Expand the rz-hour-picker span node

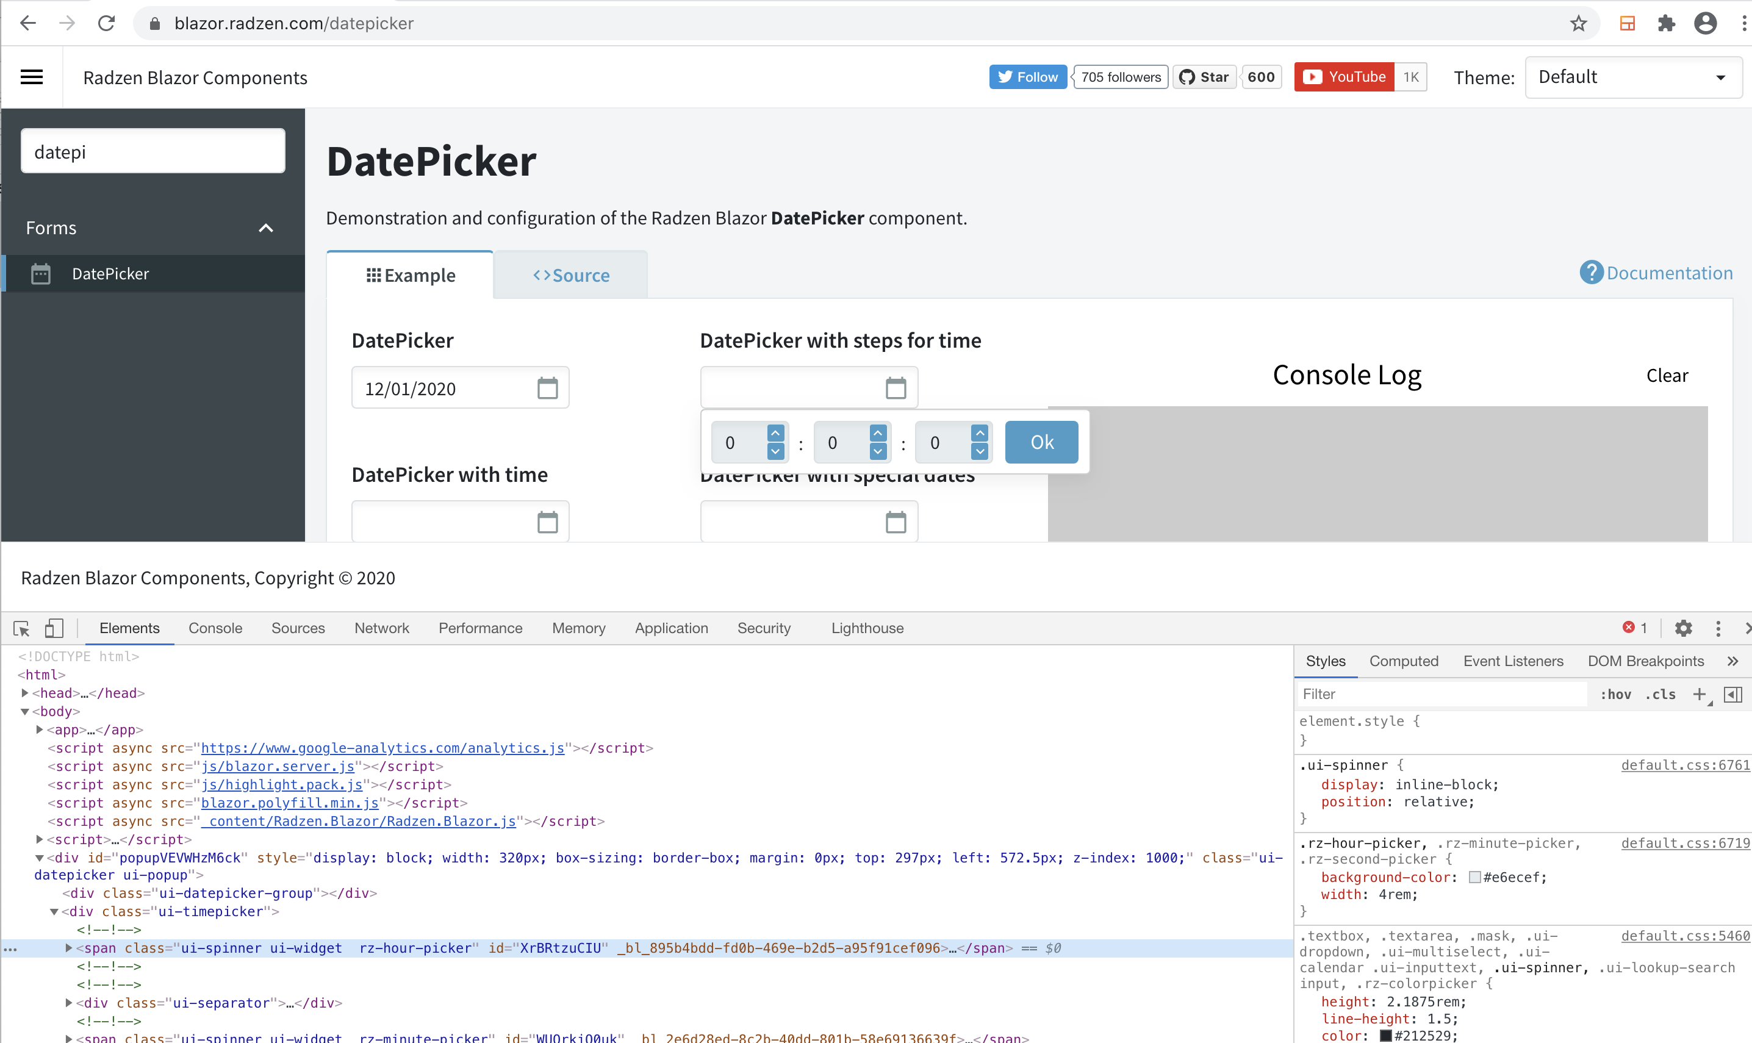tap(69, 948)
